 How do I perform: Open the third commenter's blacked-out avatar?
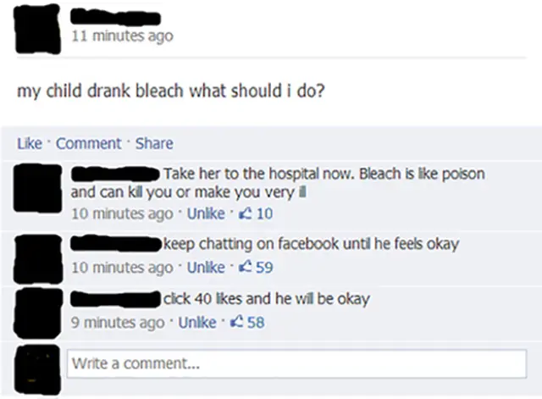(38, 313)
